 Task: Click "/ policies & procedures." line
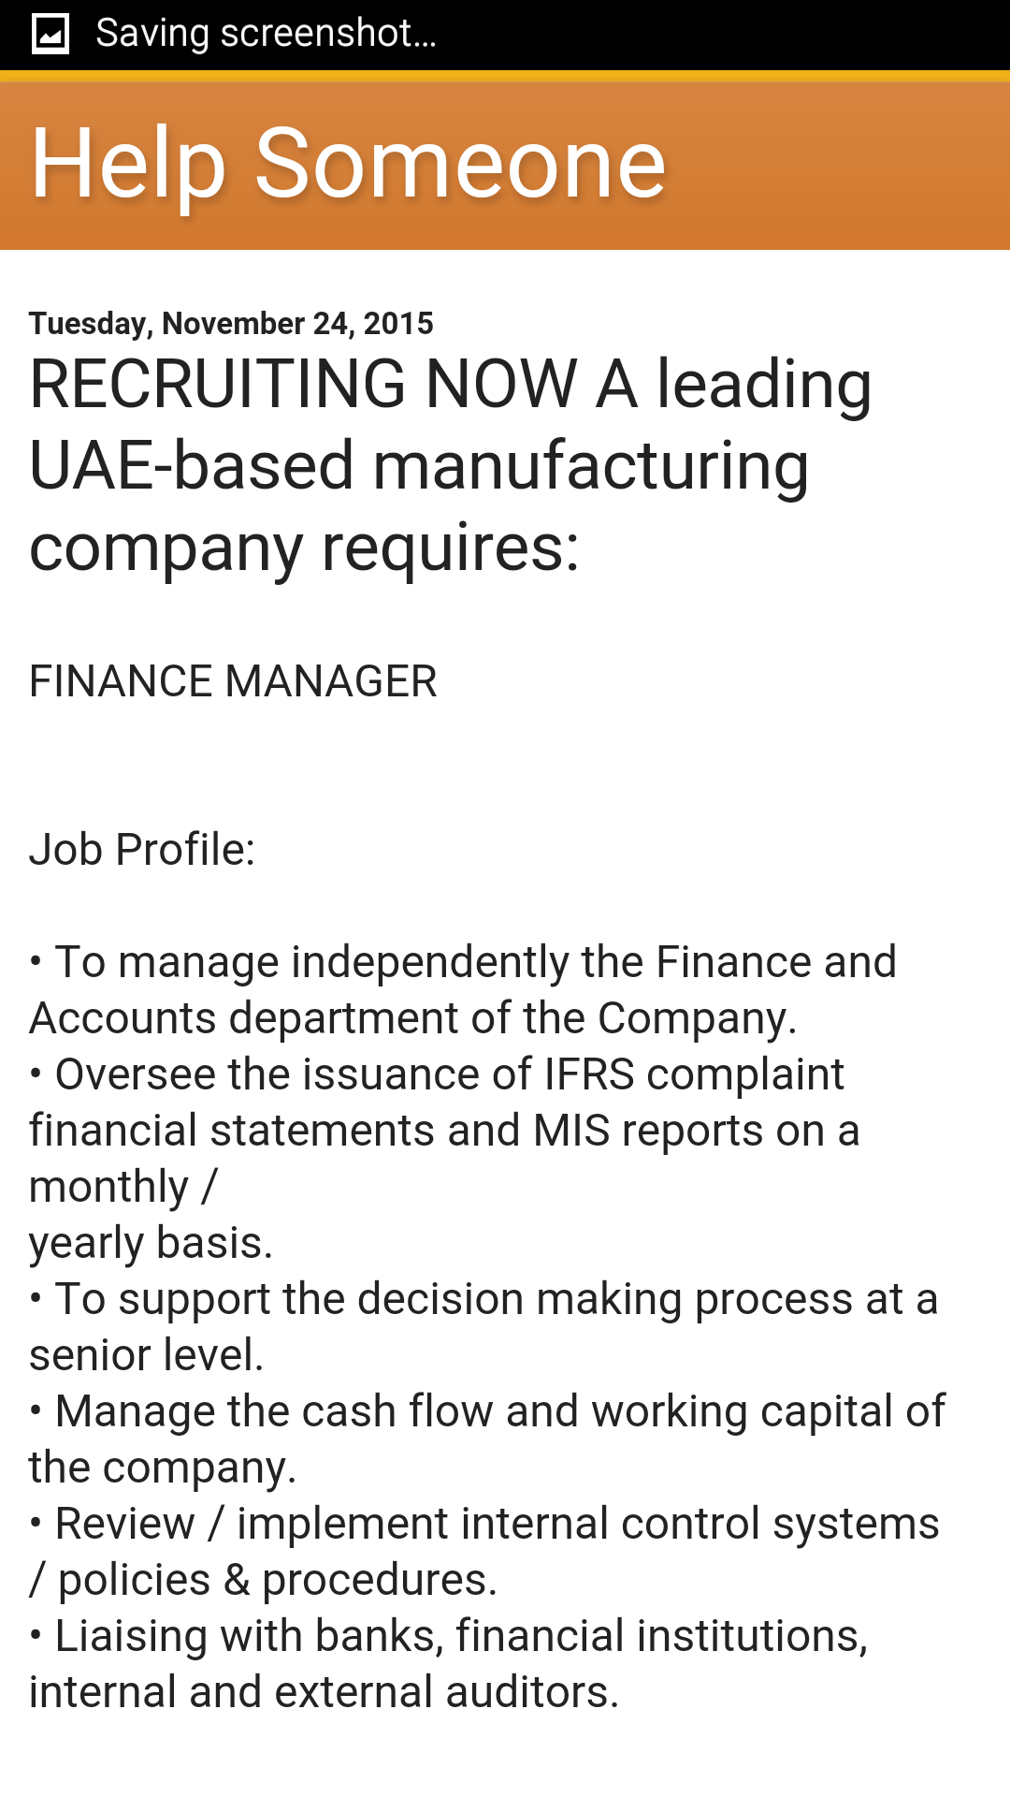click(263, 1580)
